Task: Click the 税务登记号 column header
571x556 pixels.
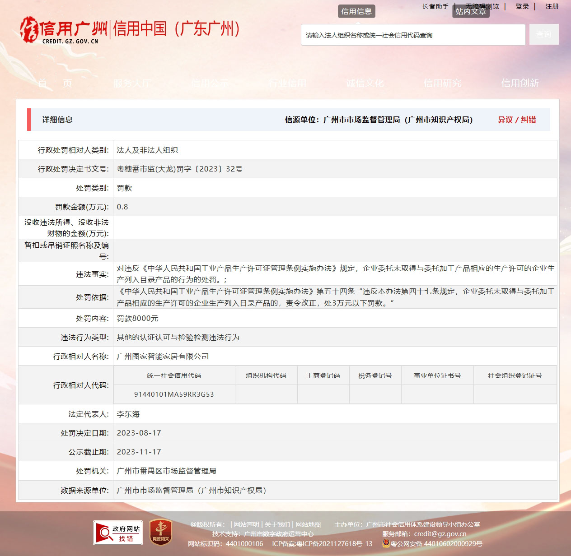Action: [375, 375]
